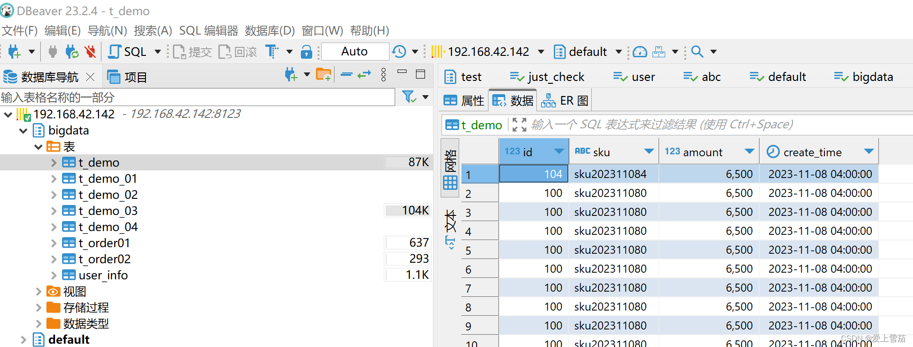The height and width of the screenshot is (347, 913).
Task: Open the 文件(F) menu
Action: point(19,31)
